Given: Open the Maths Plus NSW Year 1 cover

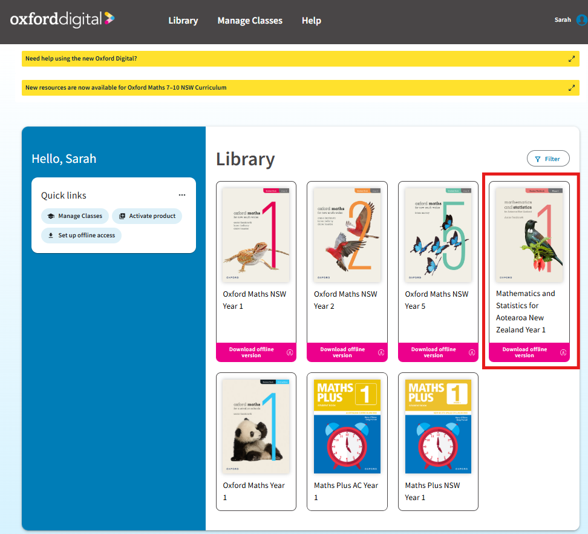Looking at the screenshot, I should click(438, 426).
